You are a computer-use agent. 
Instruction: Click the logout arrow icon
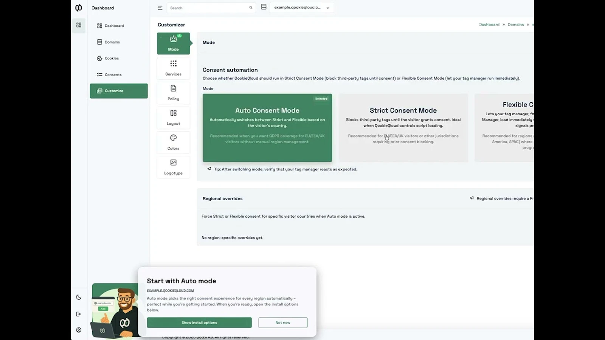click(x=79, y=314)
